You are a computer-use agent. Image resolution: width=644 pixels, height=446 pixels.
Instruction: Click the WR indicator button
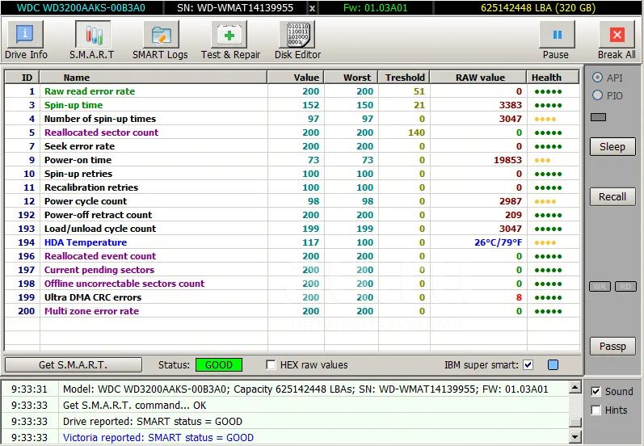[x=600, y=286]
